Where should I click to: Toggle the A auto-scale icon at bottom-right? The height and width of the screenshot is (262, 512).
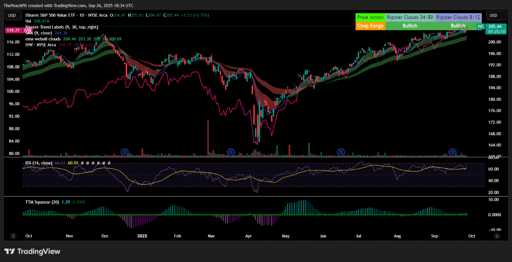pos(497,236)
